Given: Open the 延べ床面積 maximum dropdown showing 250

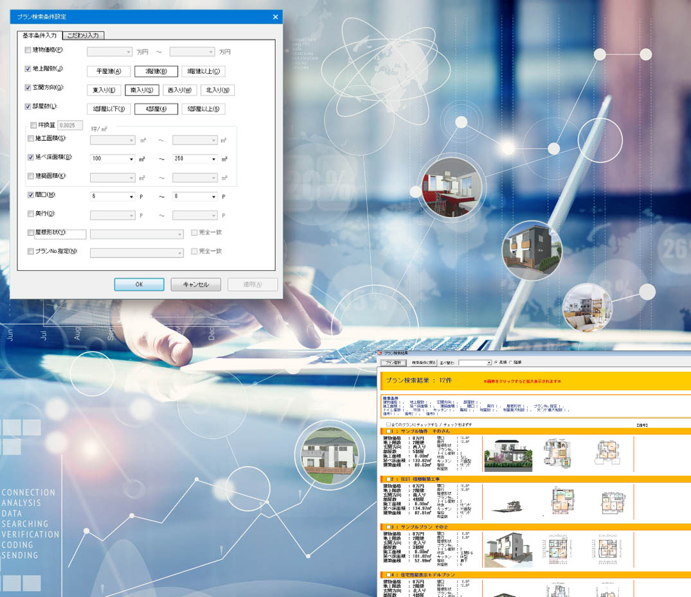Looking at the screenshot, I should [x=195, y=159].
